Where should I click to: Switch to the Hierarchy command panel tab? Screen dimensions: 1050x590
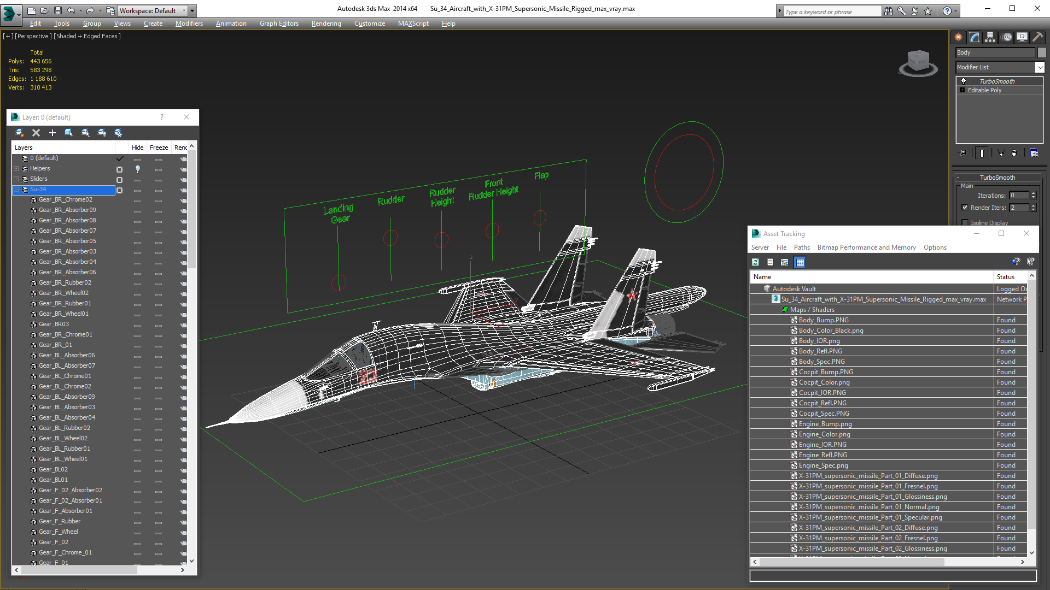pos(990,37)
